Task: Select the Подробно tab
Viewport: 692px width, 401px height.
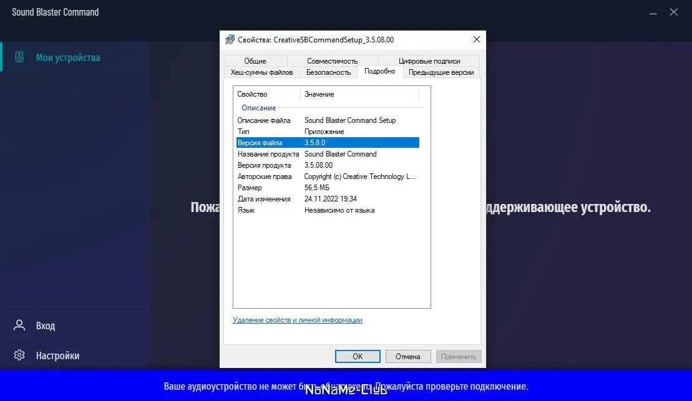Action: [x=379, y=72]
